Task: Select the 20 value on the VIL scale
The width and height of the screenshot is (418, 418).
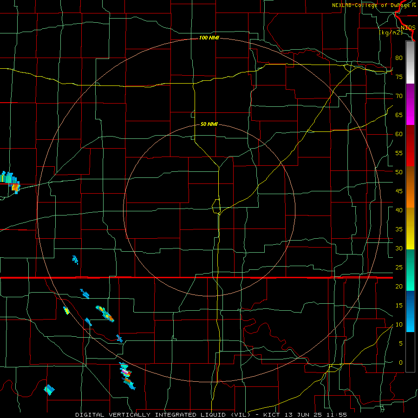Action: (399, 287)
